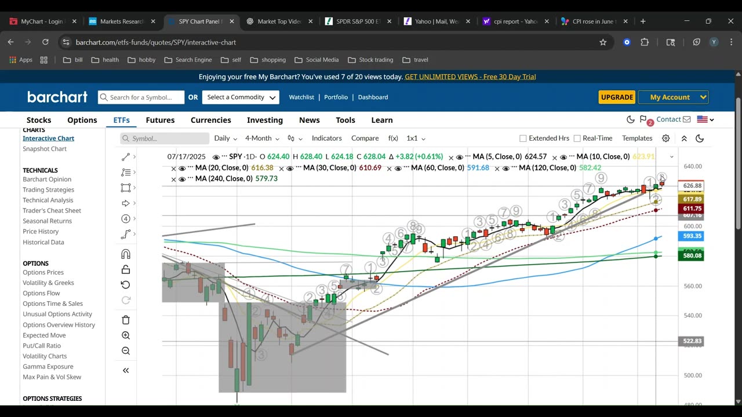Toggle visibility of SPY price series
This screenshot has width=742, height=417.
216,157
